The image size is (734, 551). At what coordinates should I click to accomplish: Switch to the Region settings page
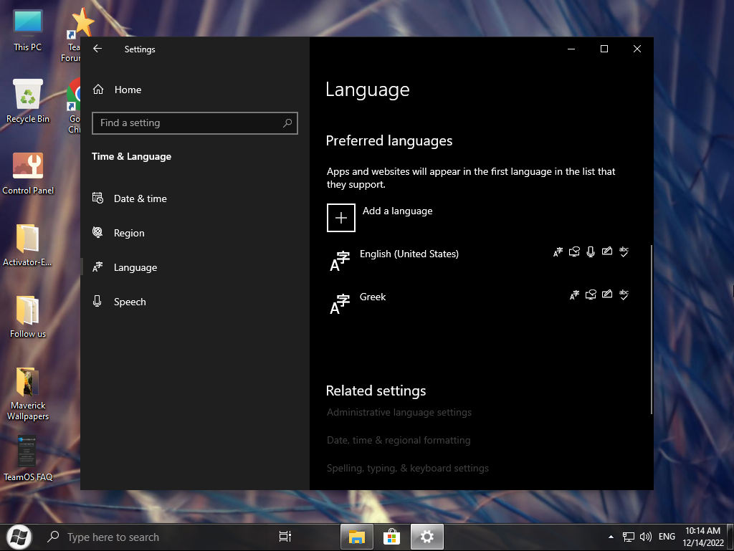coord(129,233)
